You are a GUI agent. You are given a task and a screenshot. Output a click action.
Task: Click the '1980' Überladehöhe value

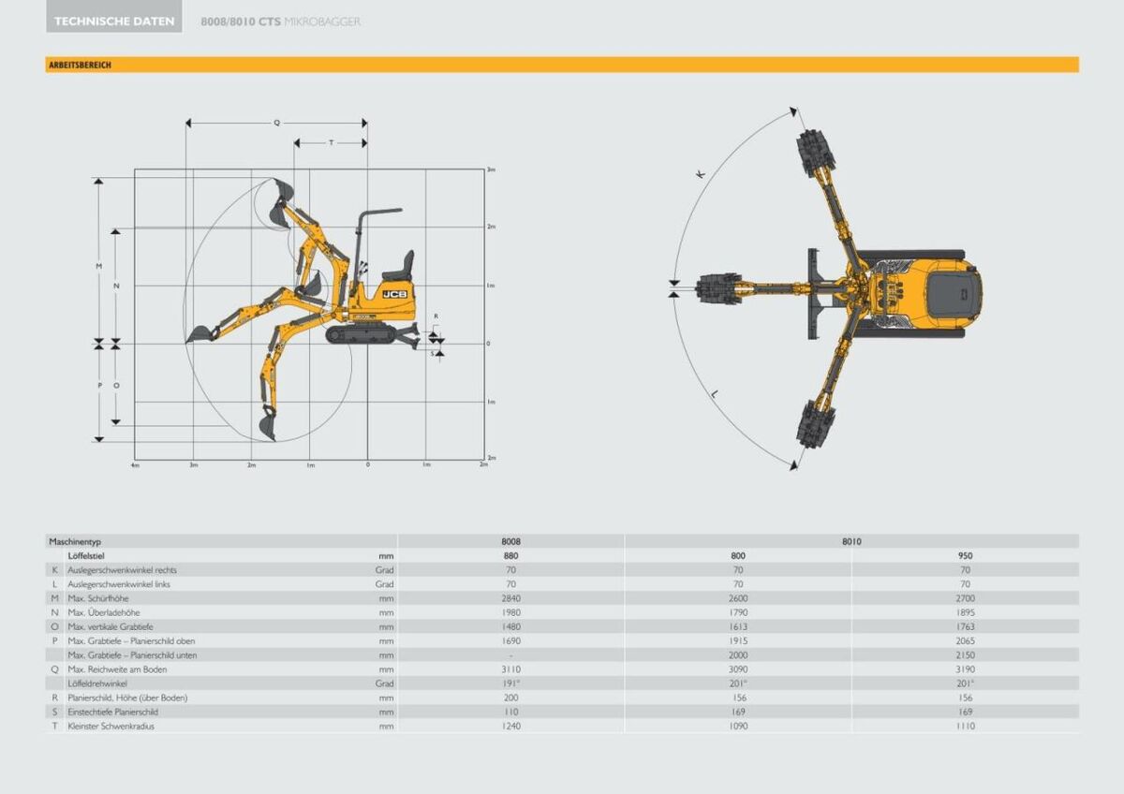click(510, 612)
